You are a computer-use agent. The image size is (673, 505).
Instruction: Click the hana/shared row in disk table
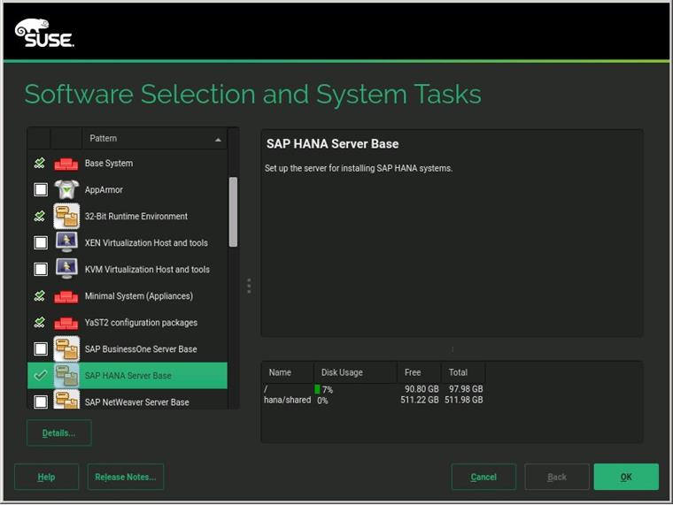374,400
